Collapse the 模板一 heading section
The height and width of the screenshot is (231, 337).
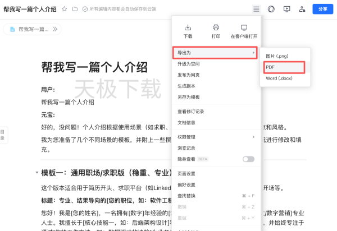(37, 173)
